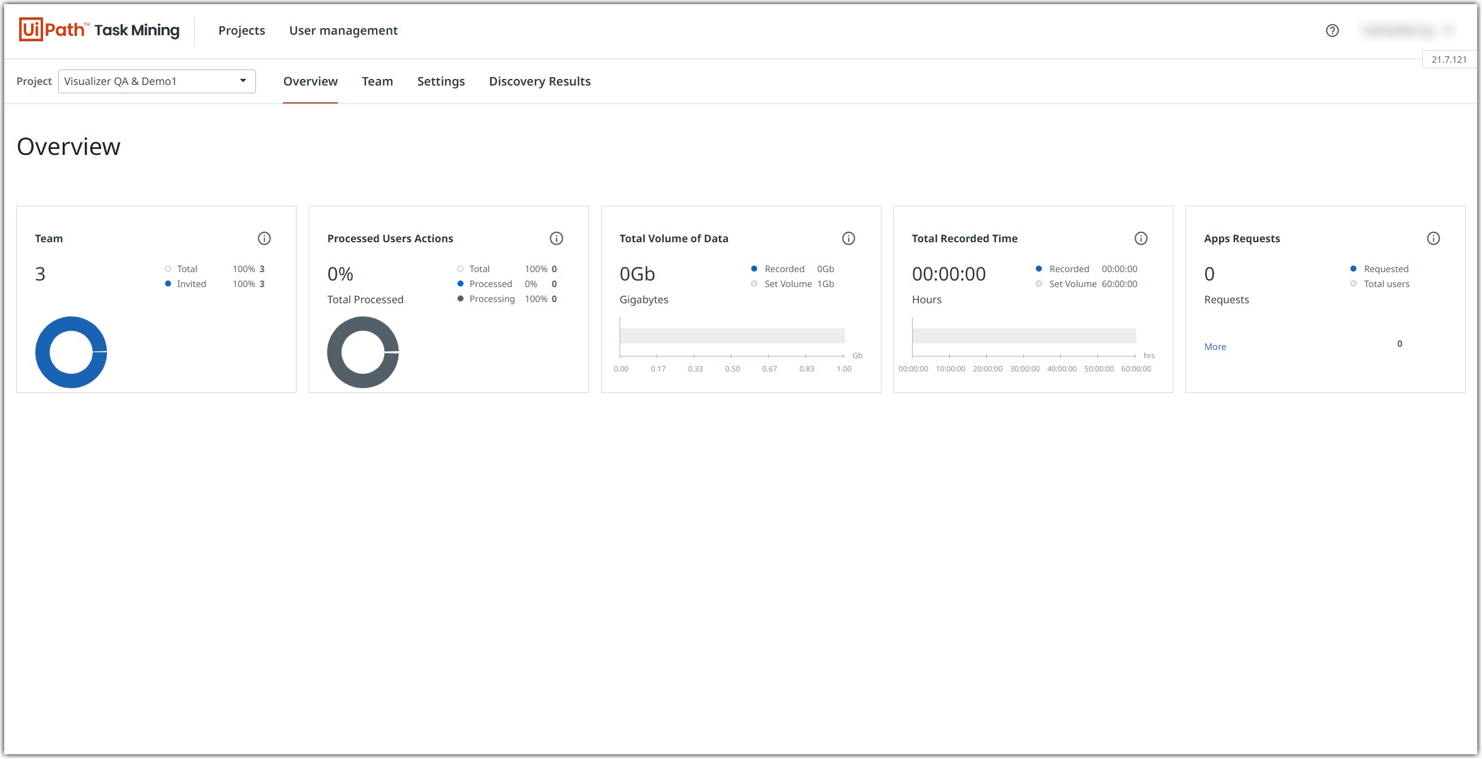Click the More link in Apps Requests

(x=1215, y=347)
